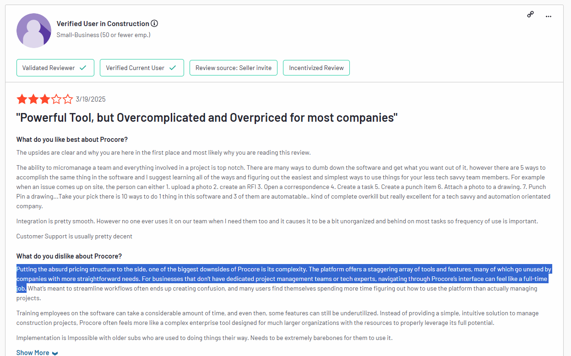Screen dimensions: 571x356
Task: Click the Validated Reviewer checkmark icon
Action: (x=83, y=68)
